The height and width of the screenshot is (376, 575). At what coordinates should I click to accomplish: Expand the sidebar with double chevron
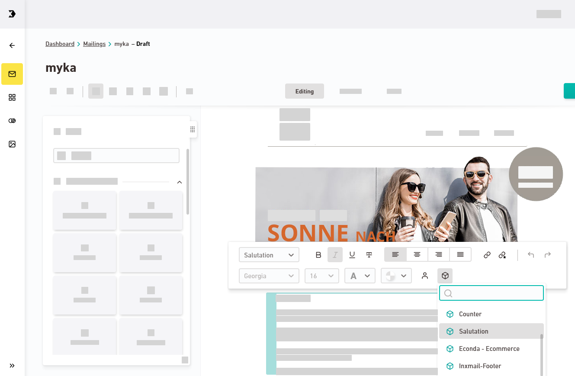12,366
